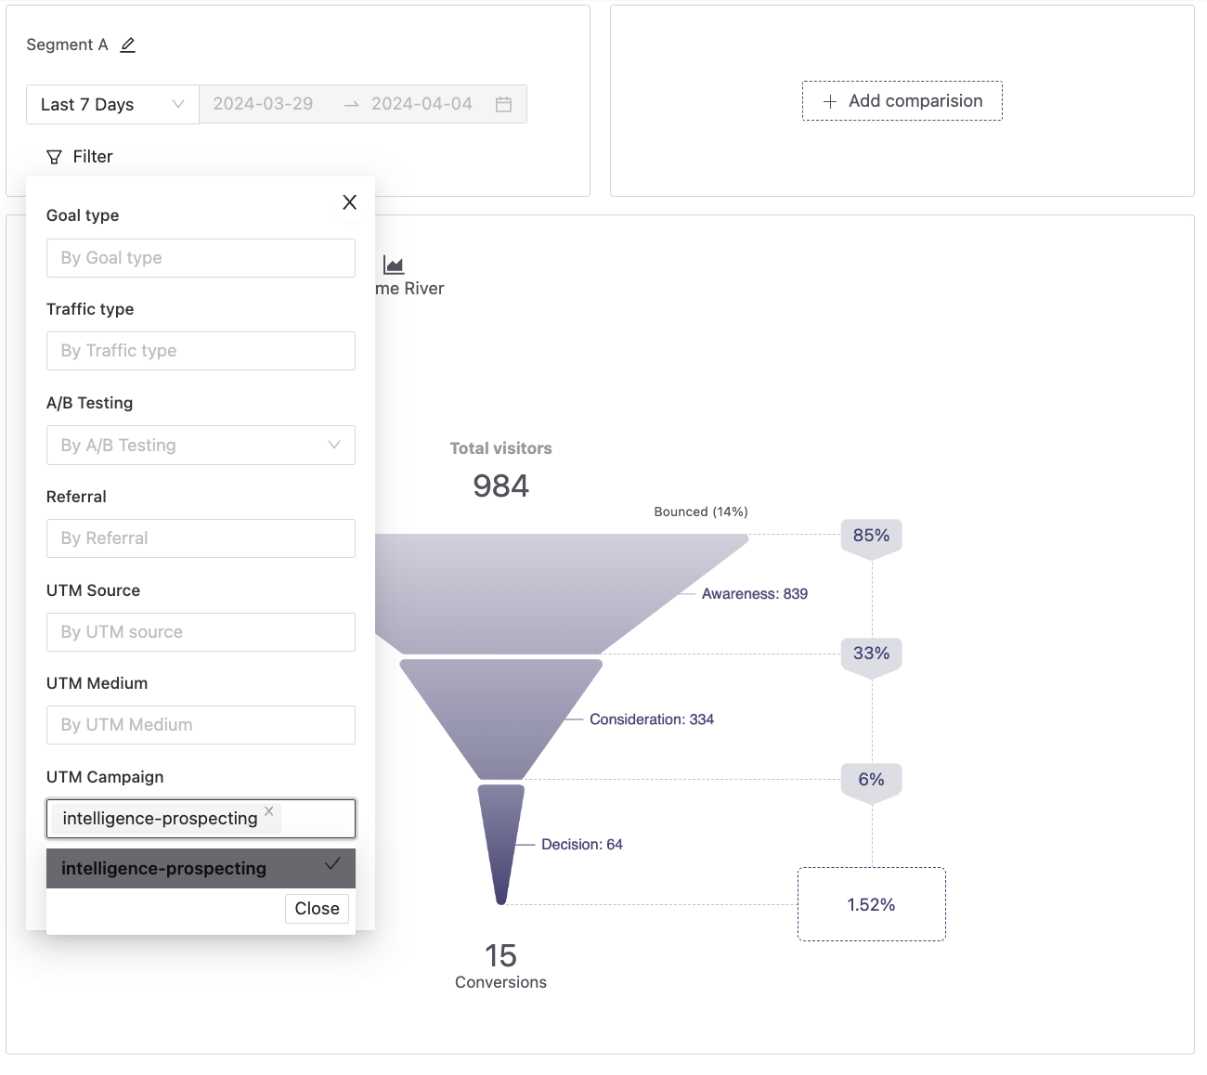1207x1075 pixels.
Task: Remove the intelligence-prospecting tag
Action: pyautogui.click(x=268, y=811)
